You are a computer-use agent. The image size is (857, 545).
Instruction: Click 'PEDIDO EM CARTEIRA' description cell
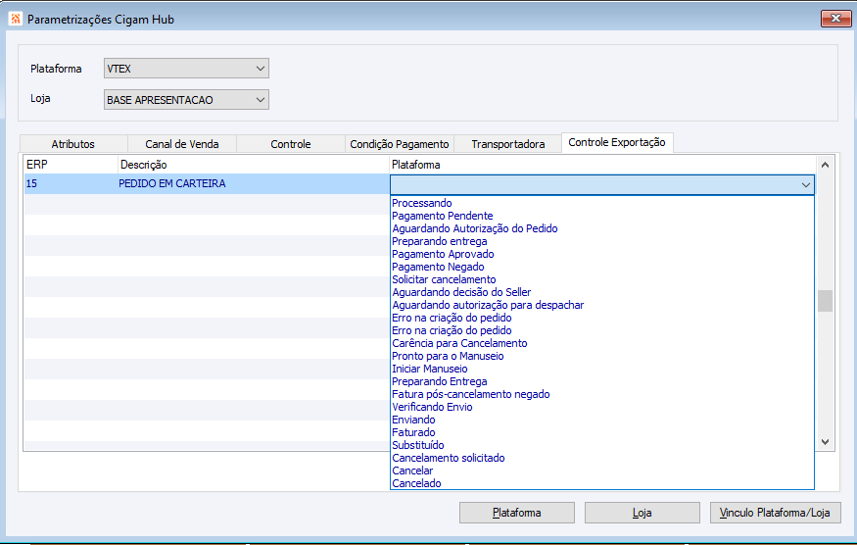pyautogui.click(x=172, y=183)
